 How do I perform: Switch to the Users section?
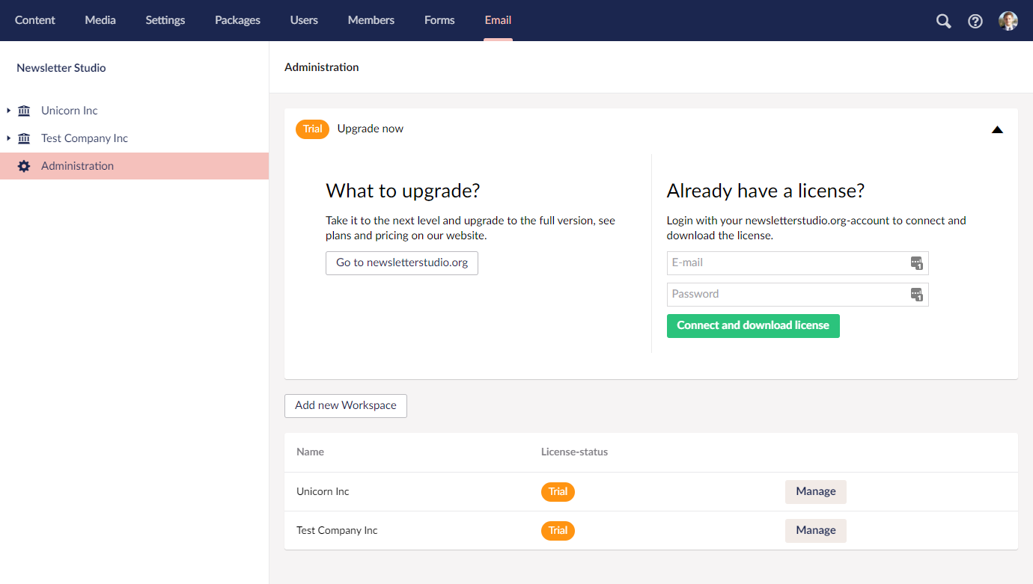click(x=304, y=20)
